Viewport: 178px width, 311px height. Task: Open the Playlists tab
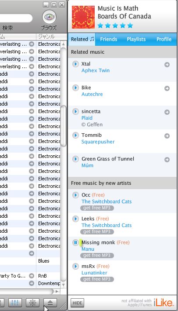tap(136, 39)
